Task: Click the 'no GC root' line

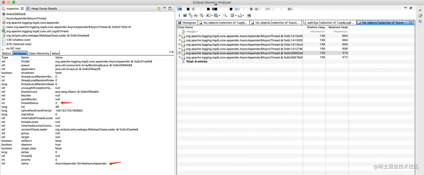Action: tap(13, 49)
